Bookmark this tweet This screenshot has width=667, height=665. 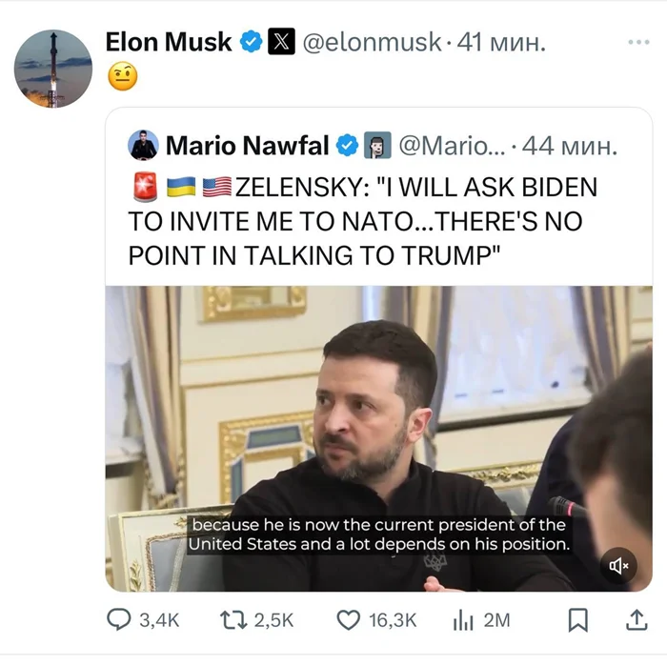pos(577,620)
